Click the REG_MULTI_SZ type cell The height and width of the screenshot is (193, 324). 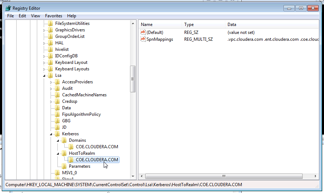[198, 39]
